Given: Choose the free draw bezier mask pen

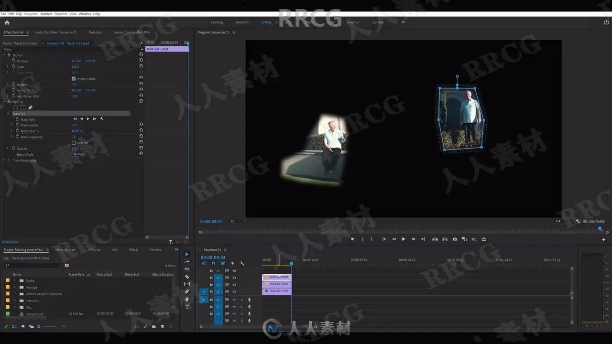Looking at the screenshot, I should pyautogui.click(x=30, y=107).
